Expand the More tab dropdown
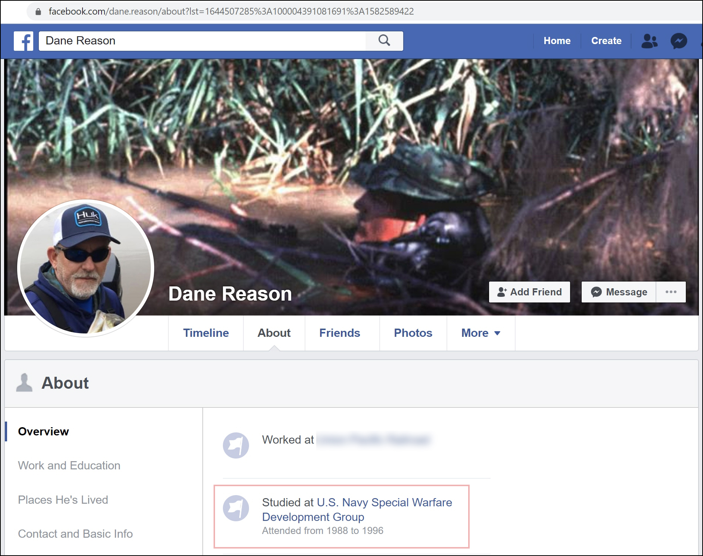The image size is (703, 556). click(480, 333)
